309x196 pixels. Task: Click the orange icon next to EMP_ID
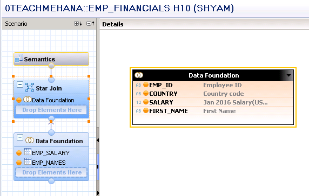click(x=146, y=85)
